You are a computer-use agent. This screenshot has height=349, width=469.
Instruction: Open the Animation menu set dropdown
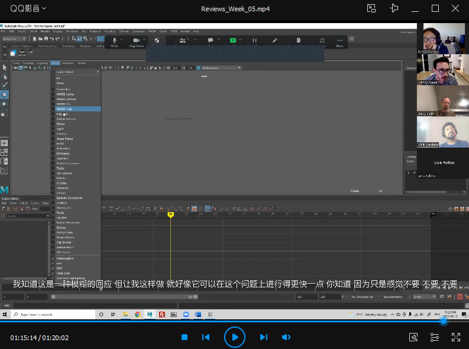[x=13, y=39]
